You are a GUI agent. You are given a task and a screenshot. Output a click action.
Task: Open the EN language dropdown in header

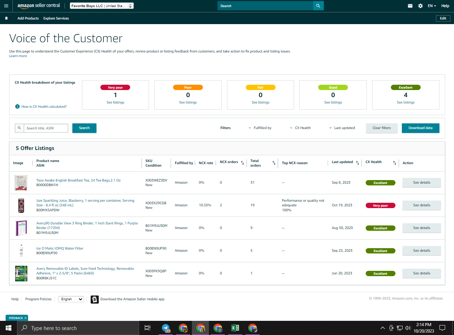pos(432,6)
